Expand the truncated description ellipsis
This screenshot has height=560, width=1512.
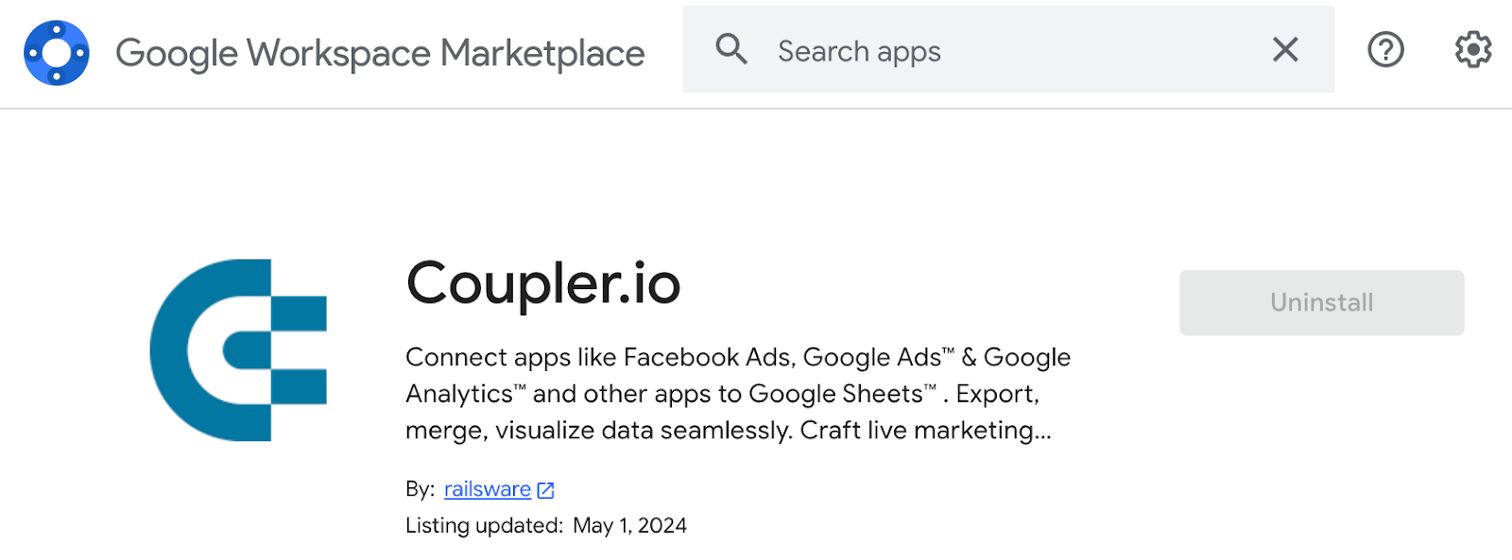coord(1042,432)
